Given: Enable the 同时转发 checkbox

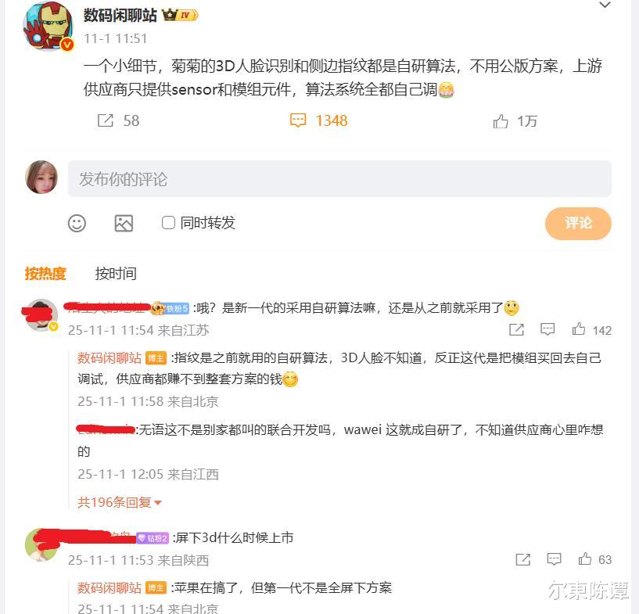Looking at the screenshot, I should click(x=168, y=222).
